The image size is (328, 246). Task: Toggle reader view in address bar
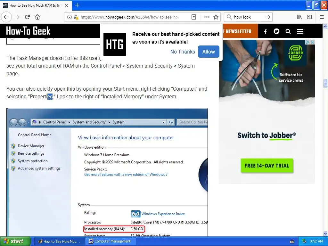coord(194,17)
